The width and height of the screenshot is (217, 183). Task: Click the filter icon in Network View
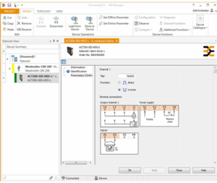[3, 52]
